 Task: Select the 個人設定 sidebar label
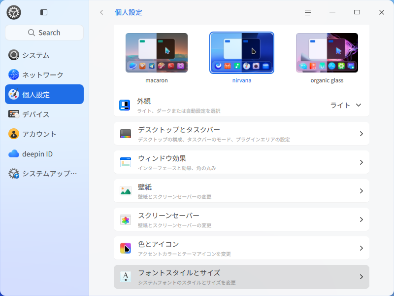tap(36, 95)
